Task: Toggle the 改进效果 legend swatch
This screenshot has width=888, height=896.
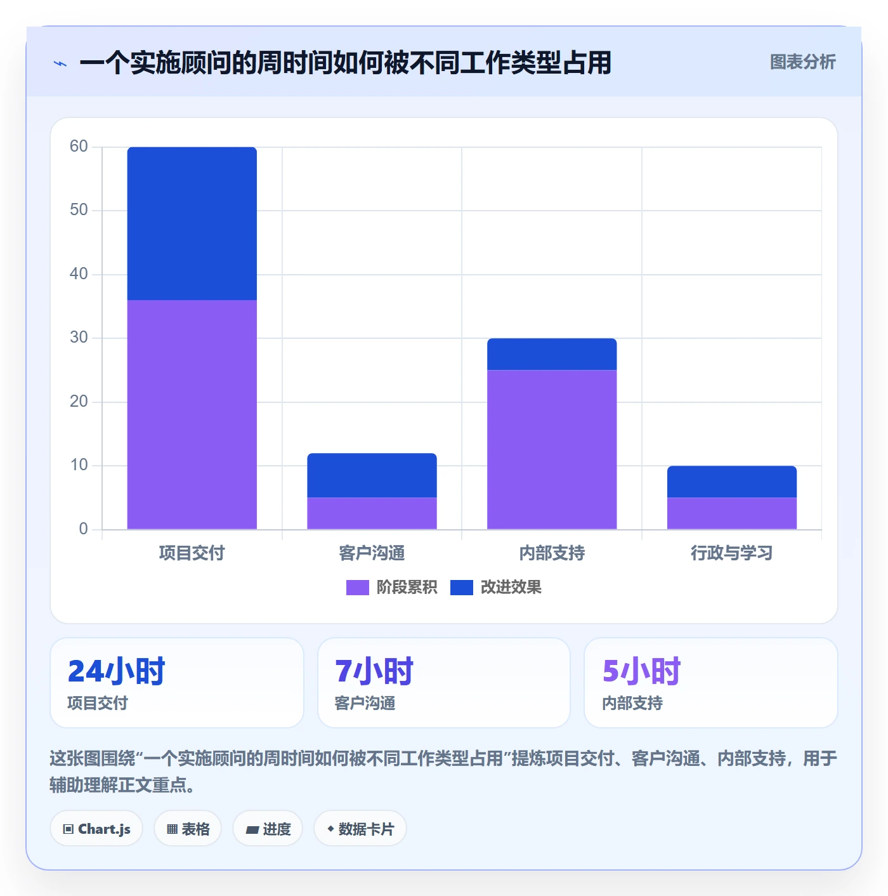Action: coord(461,588)
